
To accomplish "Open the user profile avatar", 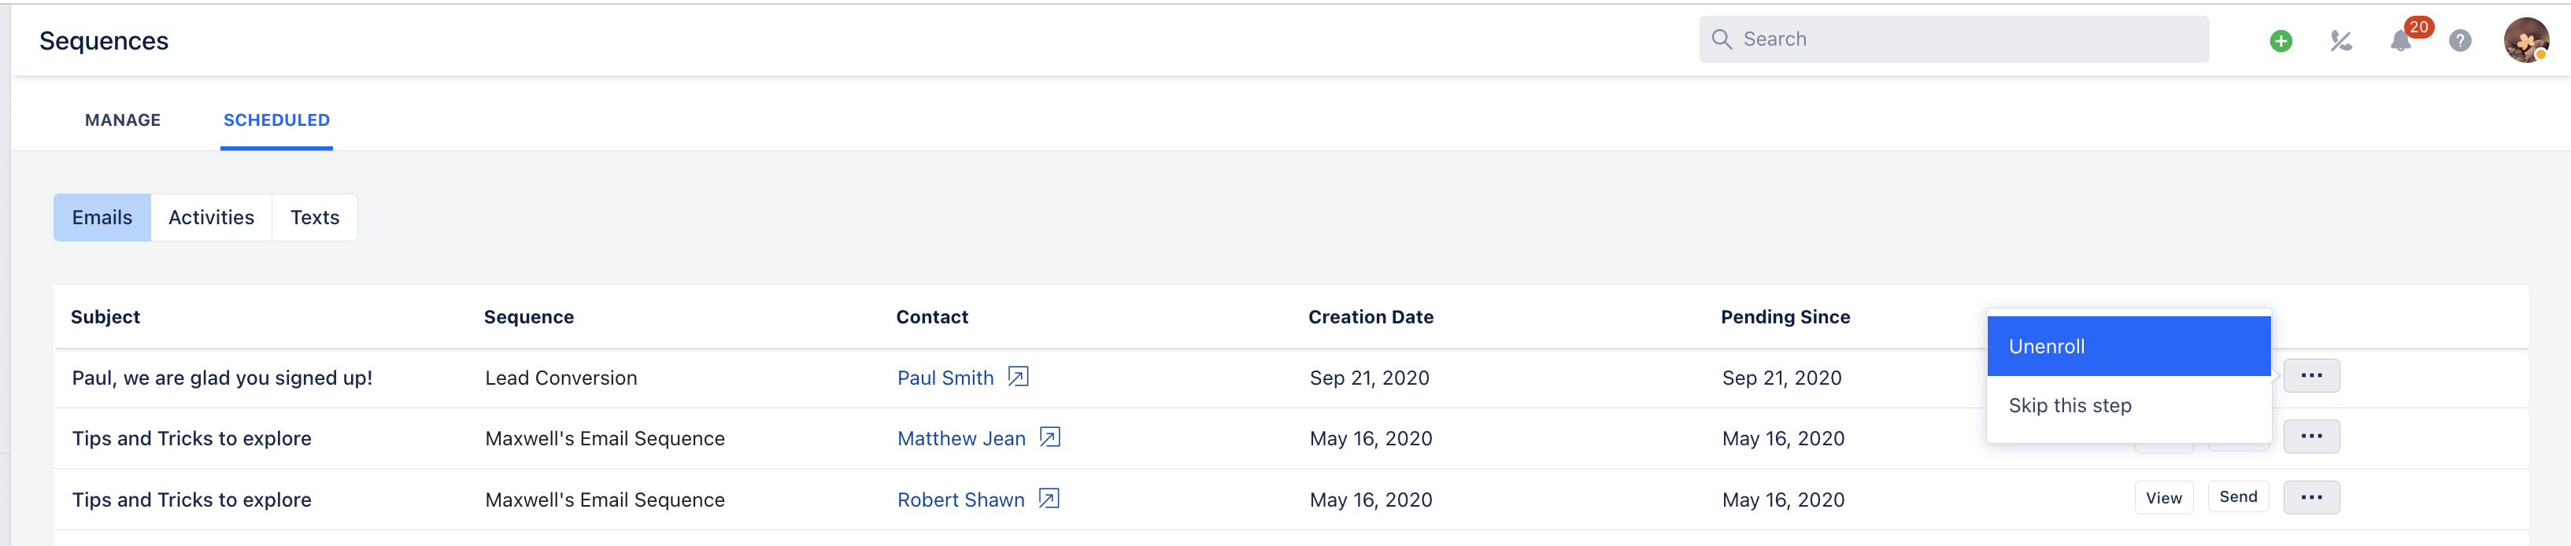I will [x=2526, y=40].
